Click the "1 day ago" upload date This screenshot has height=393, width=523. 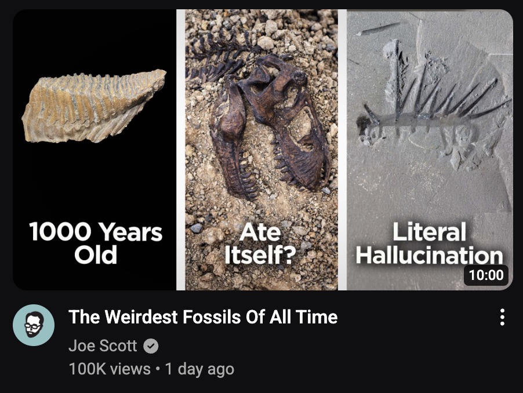click(199, 369)
